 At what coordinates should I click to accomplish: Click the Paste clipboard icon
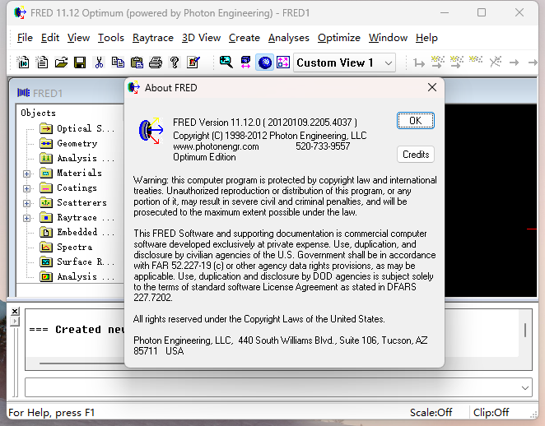click(137, 63)
